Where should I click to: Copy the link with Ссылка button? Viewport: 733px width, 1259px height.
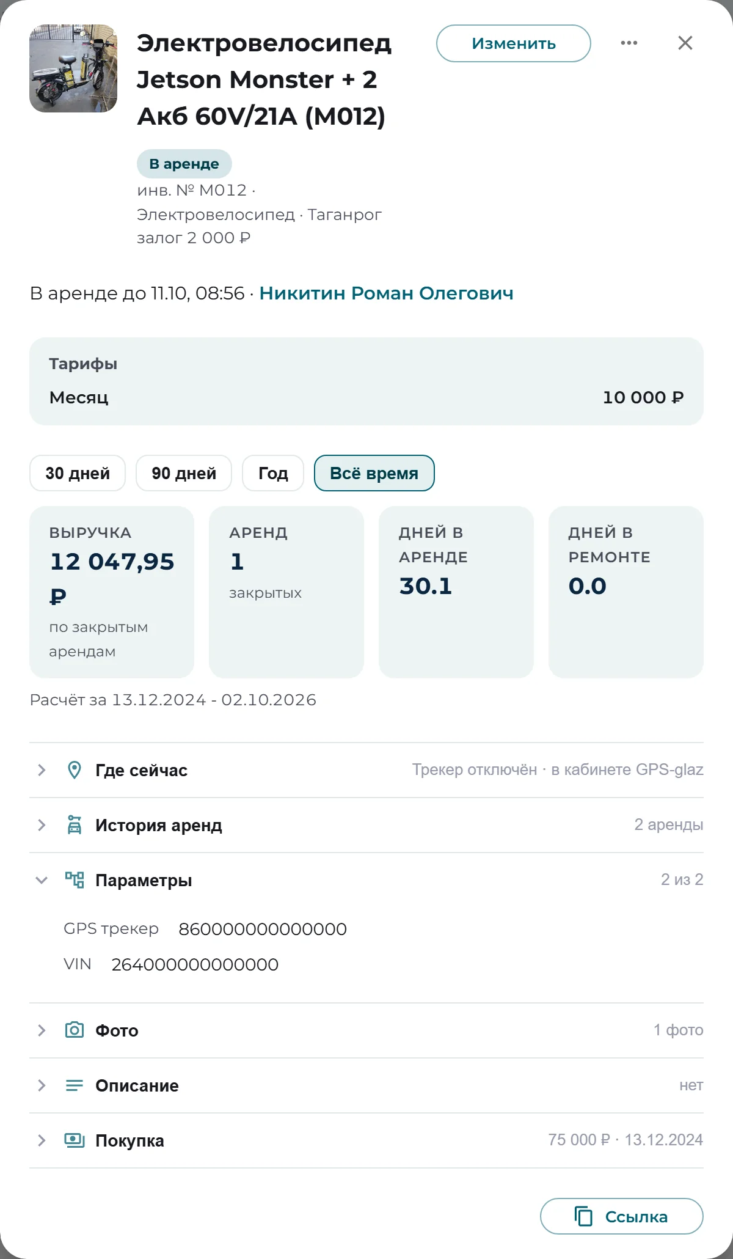[622, 1216]
